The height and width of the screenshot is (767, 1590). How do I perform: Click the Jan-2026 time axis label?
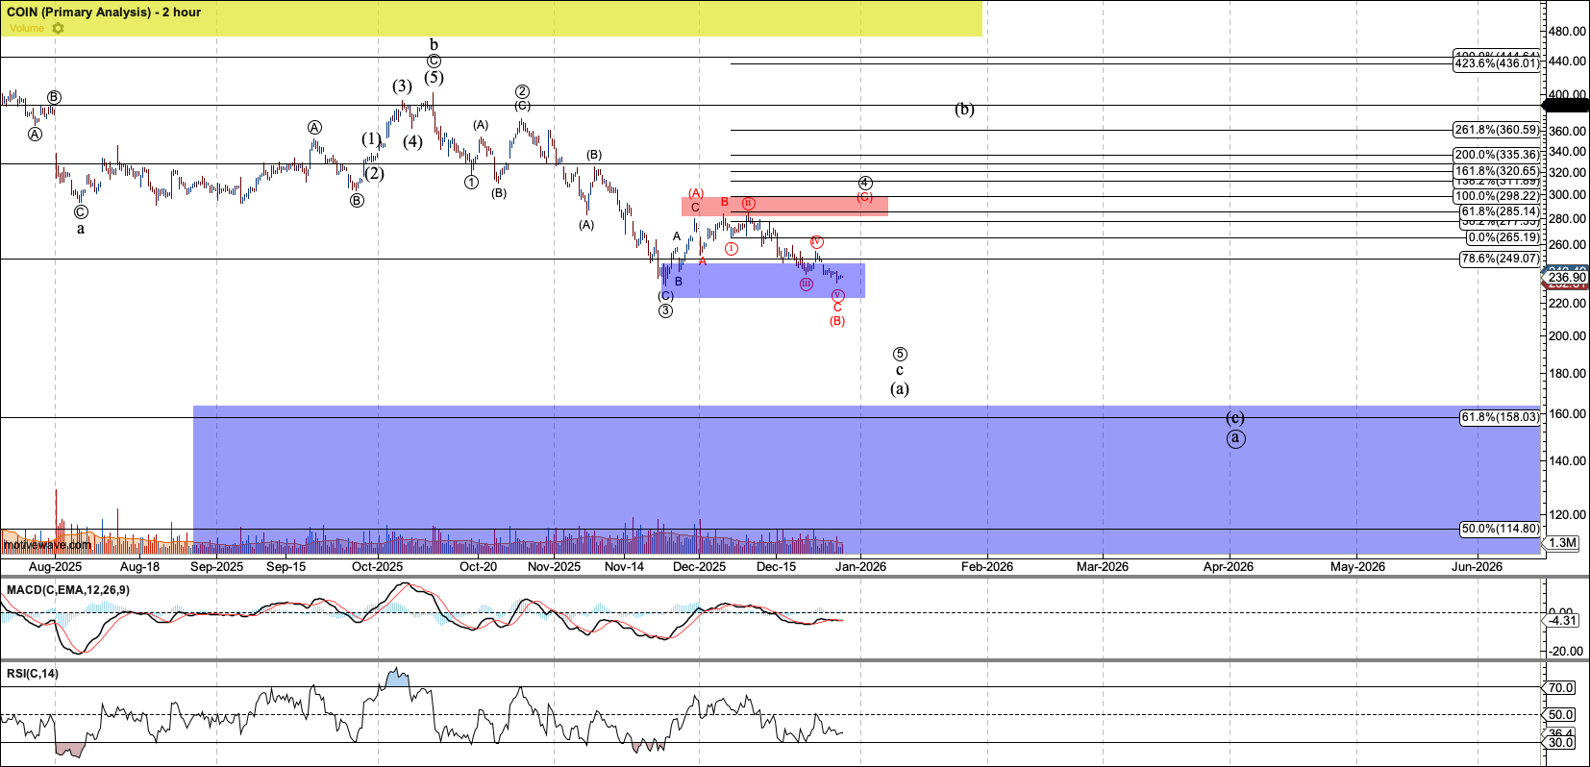click(860, 566)
